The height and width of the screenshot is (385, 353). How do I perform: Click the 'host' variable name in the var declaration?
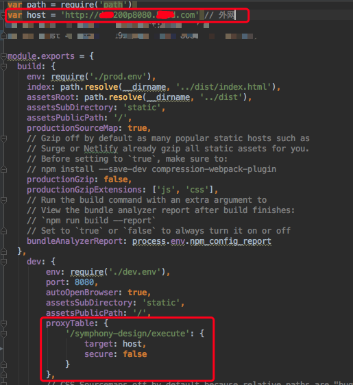click(x=36, y=15)
